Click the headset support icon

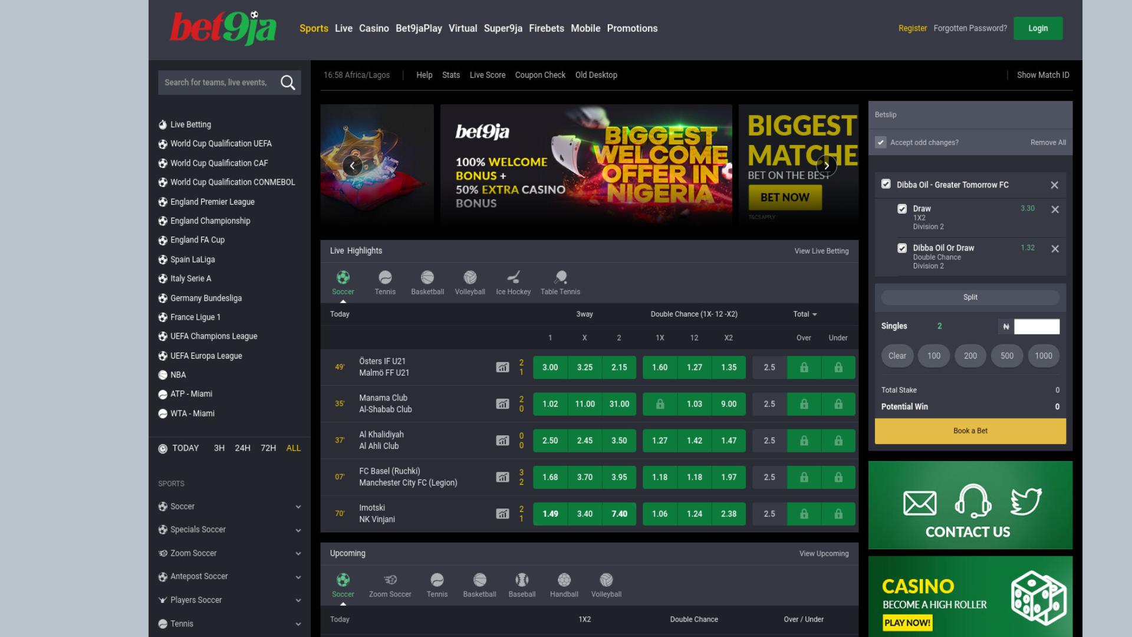[x=972, y=501]
